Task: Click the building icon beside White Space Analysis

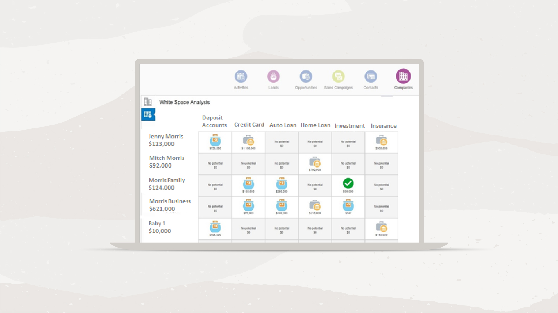Action: 148,102
